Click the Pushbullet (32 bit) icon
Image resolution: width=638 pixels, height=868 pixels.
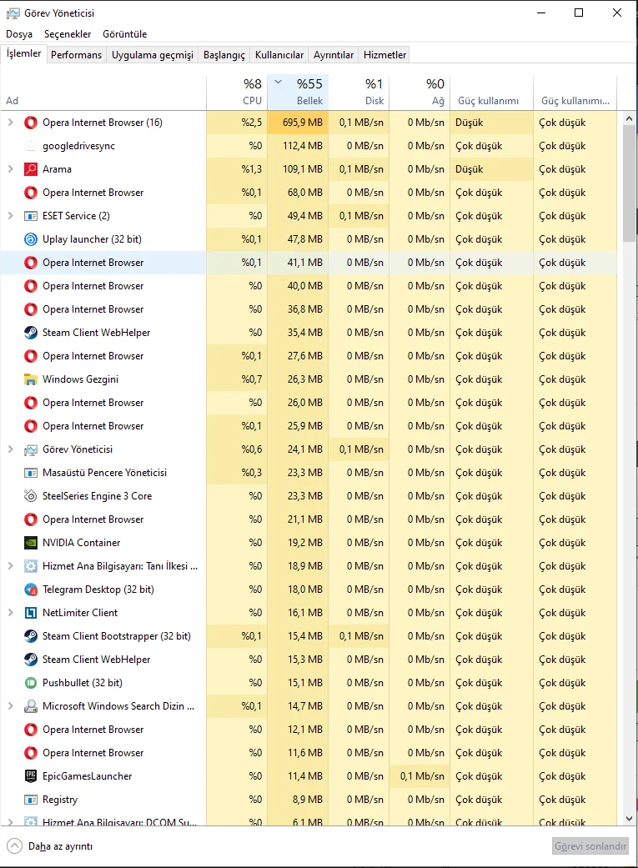(31, 683)
